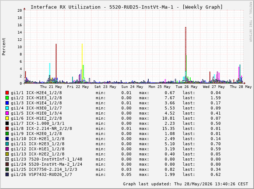Click the last value 0.70 for gi1/11

pyautogui.click(x=216, y=144)
